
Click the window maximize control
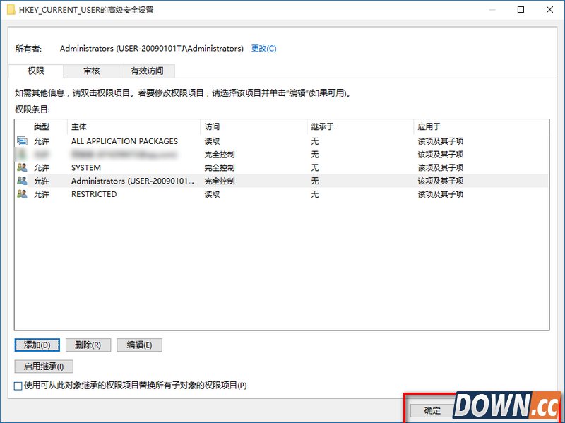click(x=521, y=10)
